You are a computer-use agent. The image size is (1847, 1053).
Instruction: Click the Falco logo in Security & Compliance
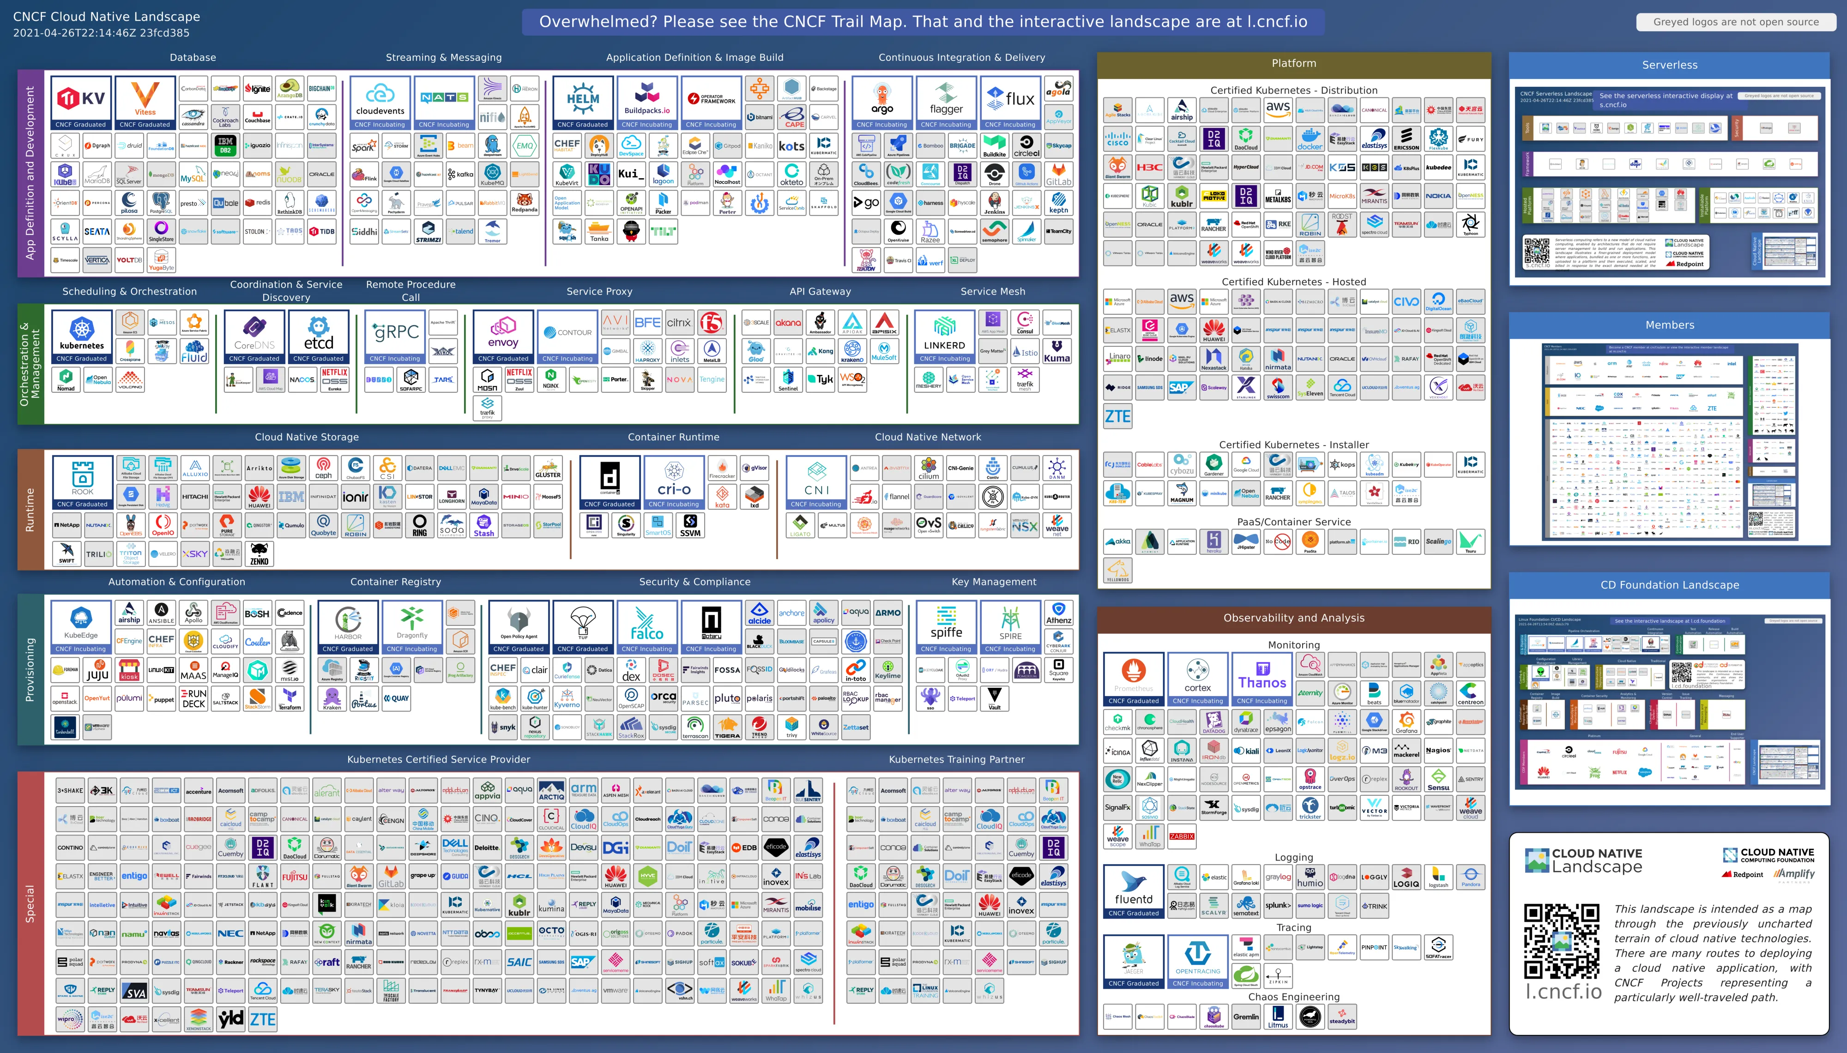(x=647, y=623)
